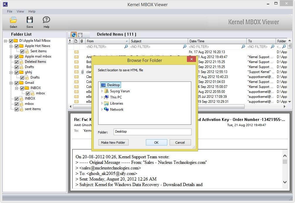Collapse the Gmail folder node
The image size is (295, 203).
tap(11, 83)
